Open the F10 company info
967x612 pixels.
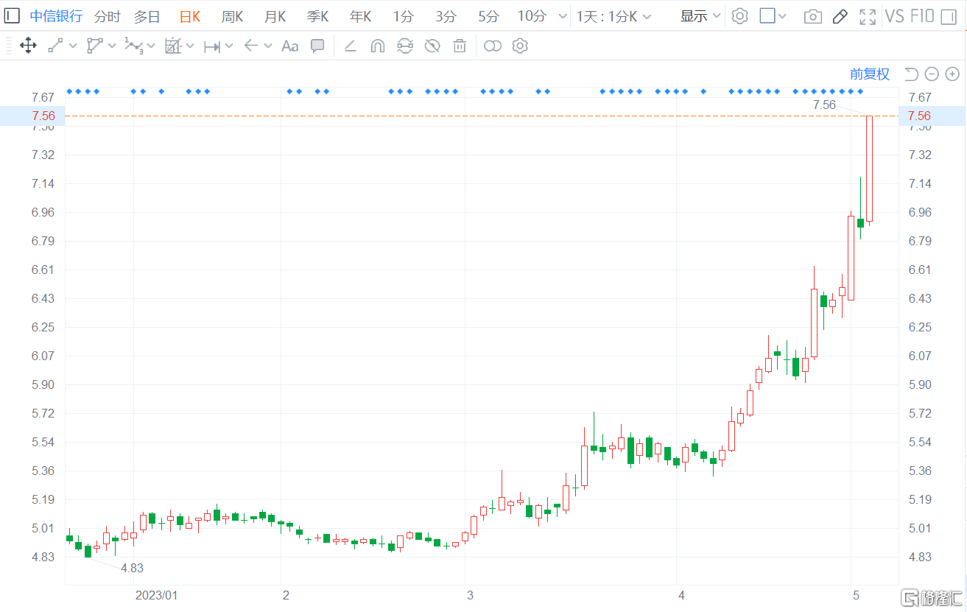923,16
